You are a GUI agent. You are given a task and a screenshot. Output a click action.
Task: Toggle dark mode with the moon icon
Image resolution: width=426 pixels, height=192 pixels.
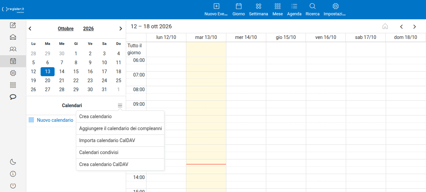13,162
